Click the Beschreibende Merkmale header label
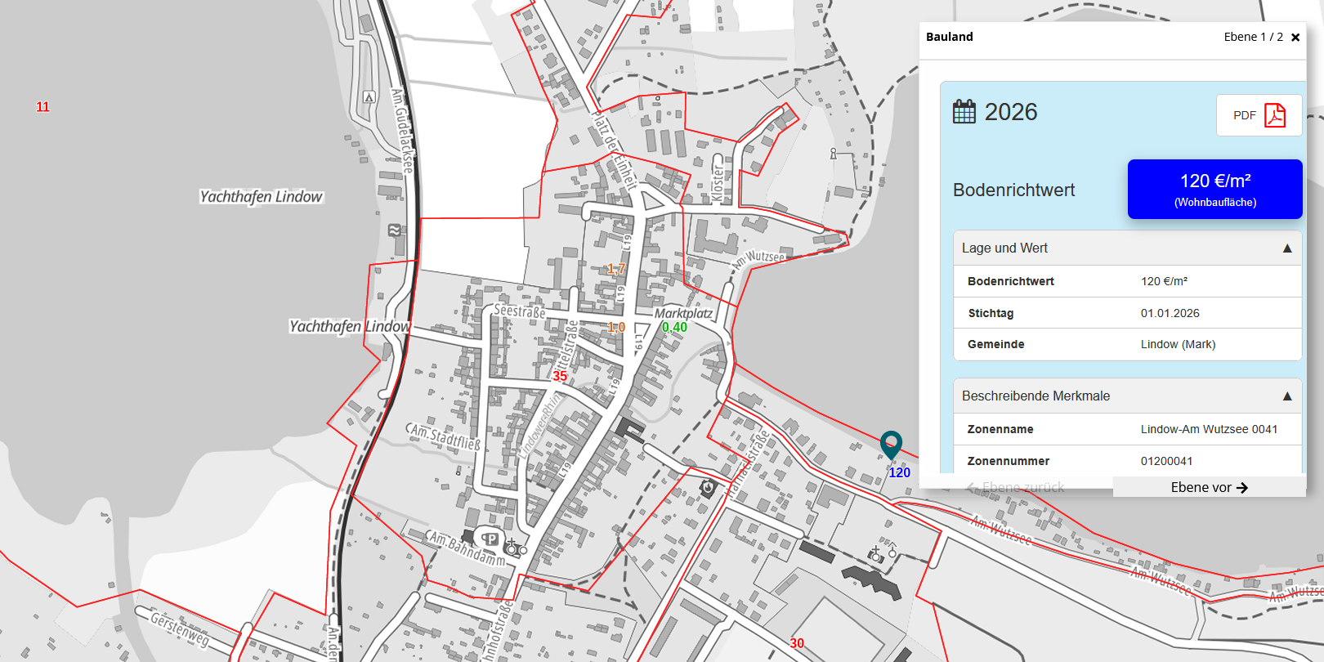Image resolution: width=1324 pixels, height=662 pixels. [1035, 396]
